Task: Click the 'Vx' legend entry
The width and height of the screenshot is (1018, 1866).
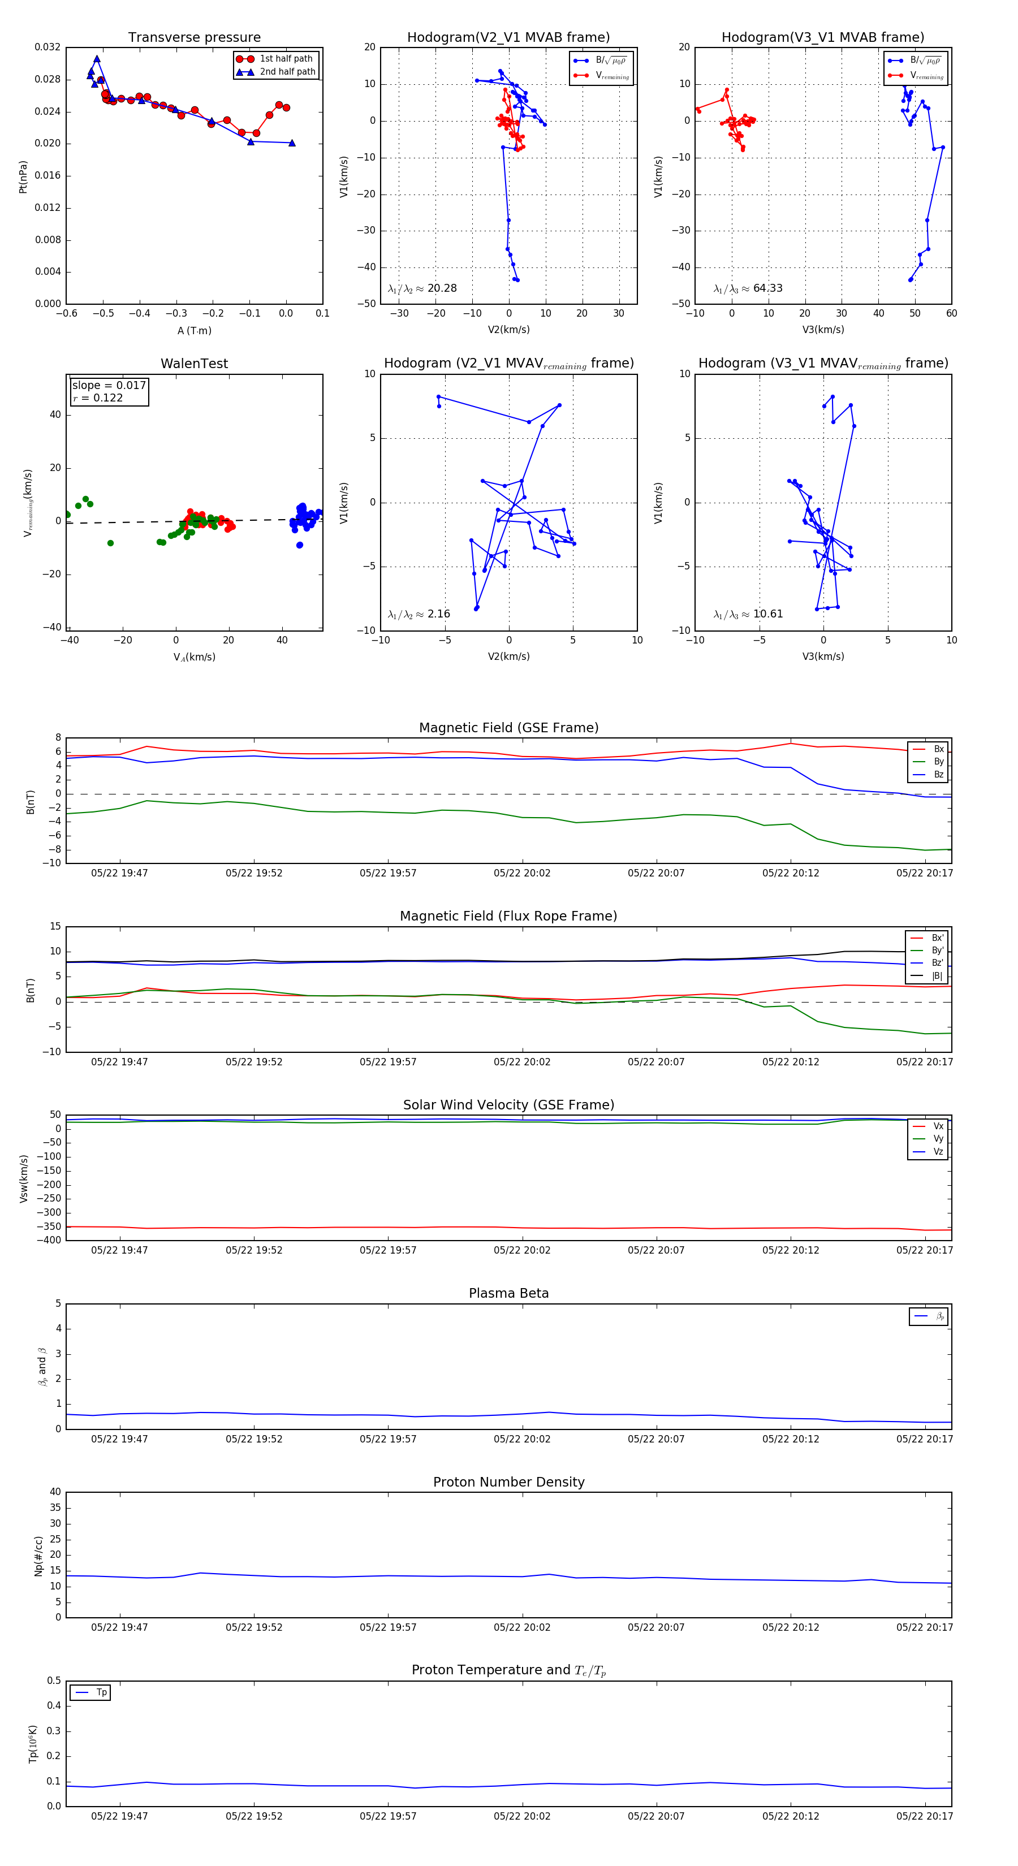Action: (929, 1126)
